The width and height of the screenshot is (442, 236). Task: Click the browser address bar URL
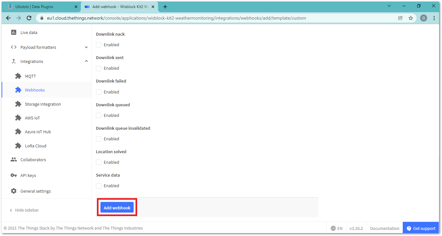(176, 18)
